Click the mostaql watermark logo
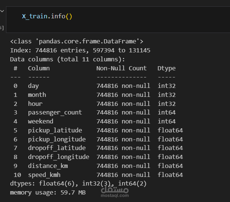 click(x=114, y=191)
